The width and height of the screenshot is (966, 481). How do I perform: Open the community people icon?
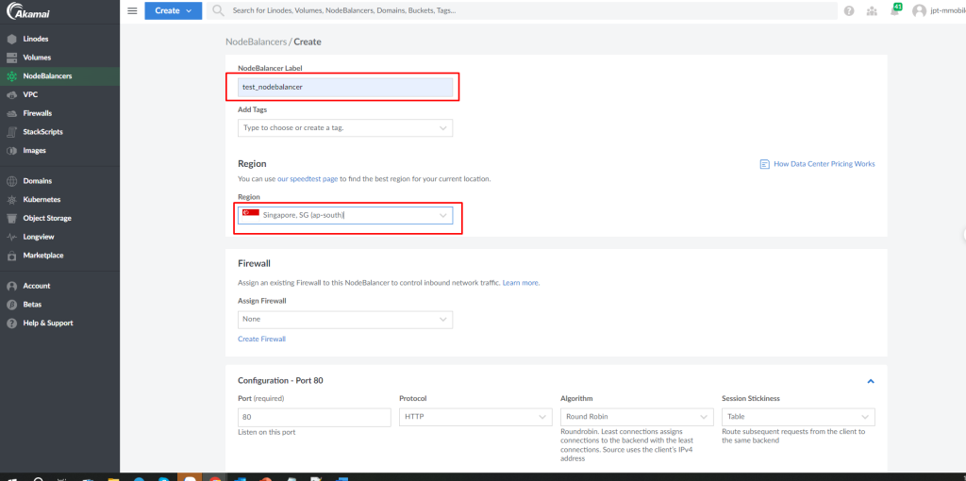pos(872,10)
